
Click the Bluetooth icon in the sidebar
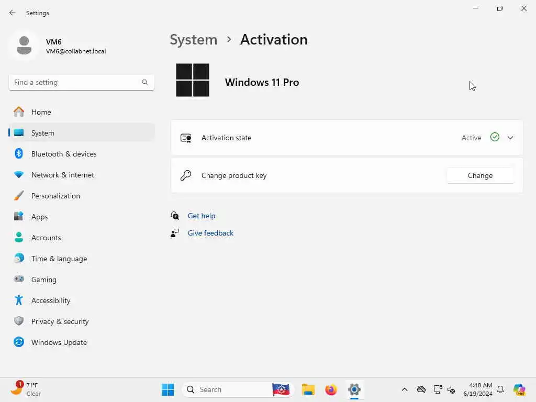(19, 153)
